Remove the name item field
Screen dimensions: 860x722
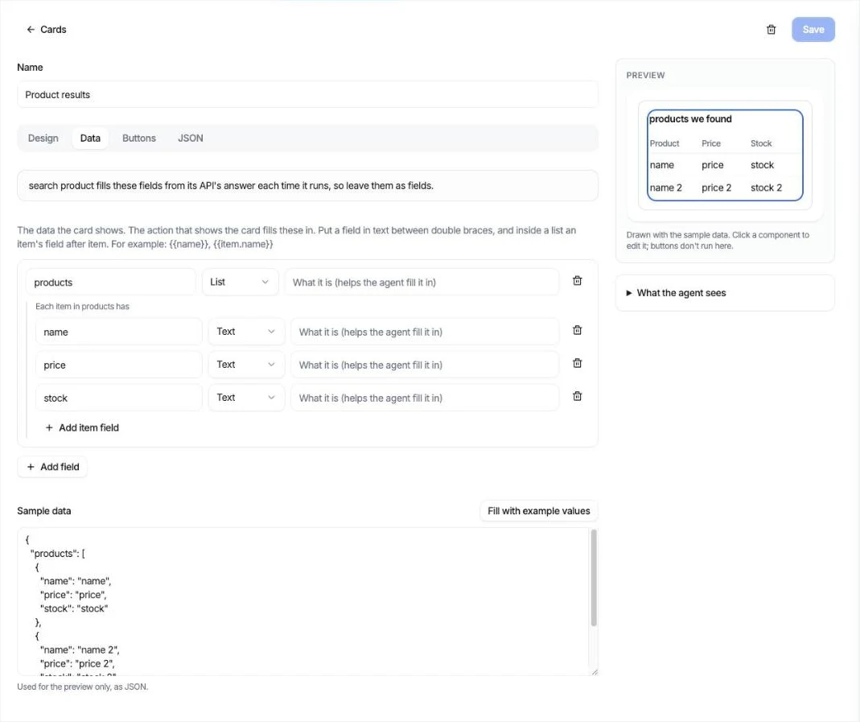click(577, 330)
